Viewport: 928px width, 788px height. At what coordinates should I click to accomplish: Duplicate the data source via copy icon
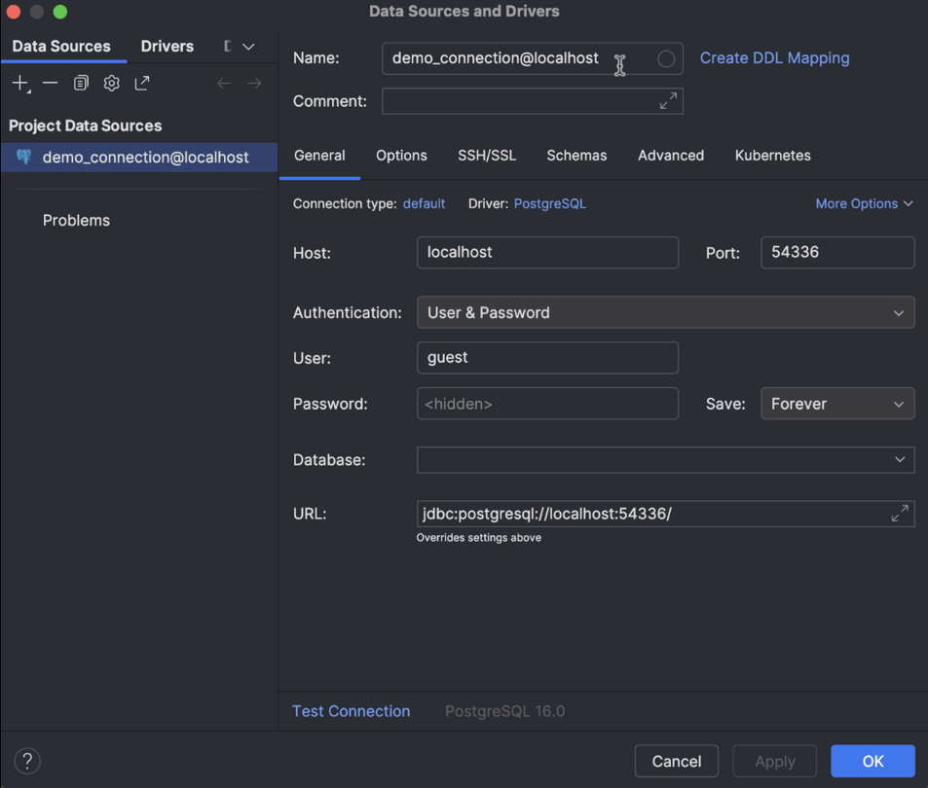point(81,84)
